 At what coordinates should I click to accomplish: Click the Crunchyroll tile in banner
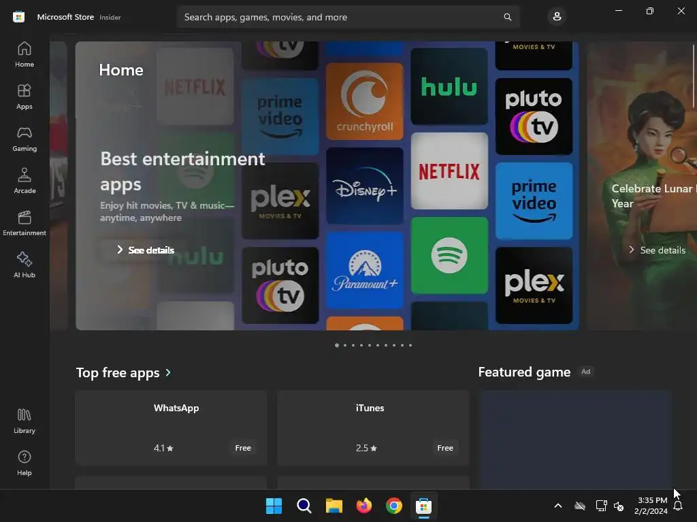(x=365, y=101)
